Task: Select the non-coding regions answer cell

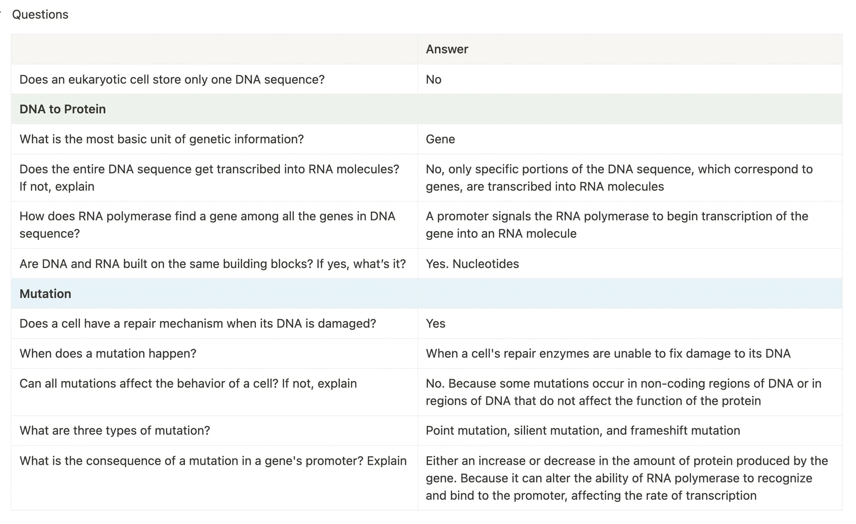Action: [623, 392]
